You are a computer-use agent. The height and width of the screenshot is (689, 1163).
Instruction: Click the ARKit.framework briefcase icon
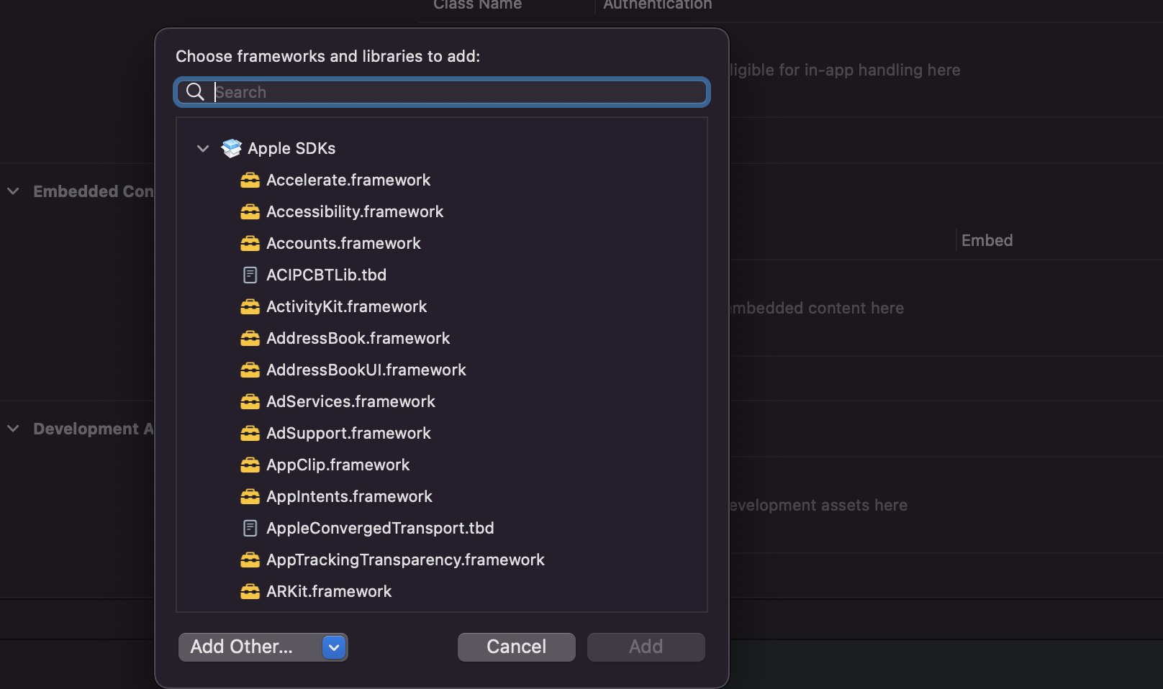click(250, 591)
